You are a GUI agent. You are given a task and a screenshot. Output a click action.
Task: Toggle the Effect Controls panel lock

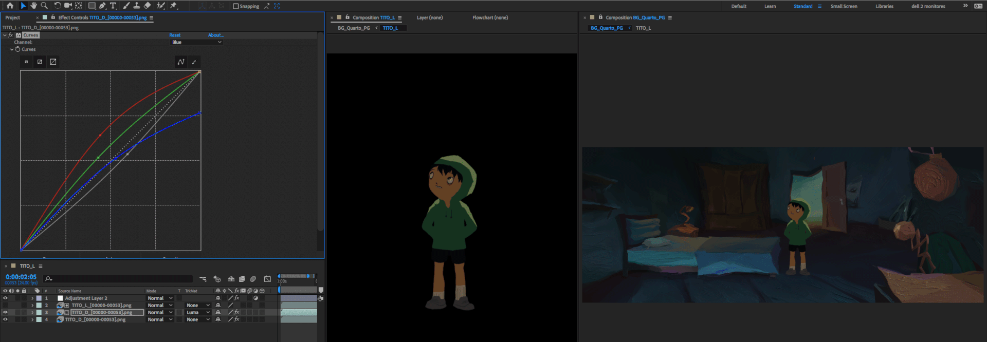click(x=52, y=17)
